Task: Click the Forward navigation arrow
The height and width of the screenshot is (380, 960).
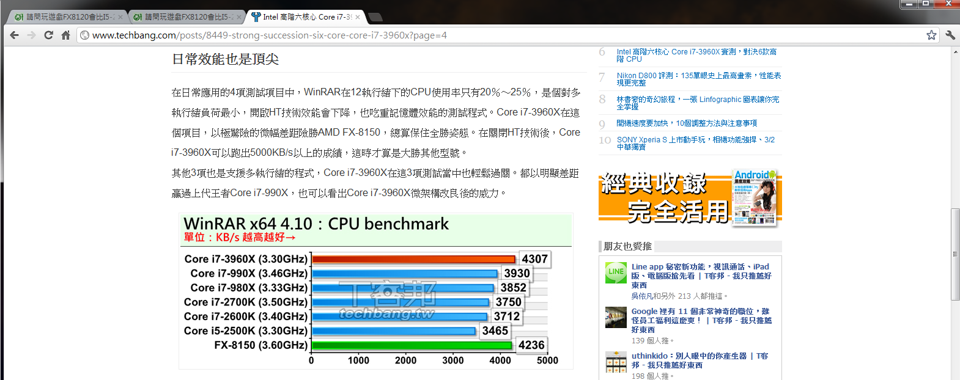Action: point(32,35)
